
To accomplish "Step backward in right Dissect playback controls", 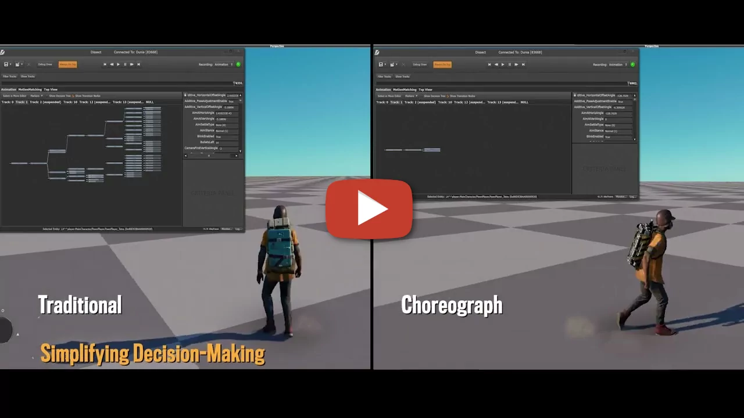I will [x=496, y=64].
